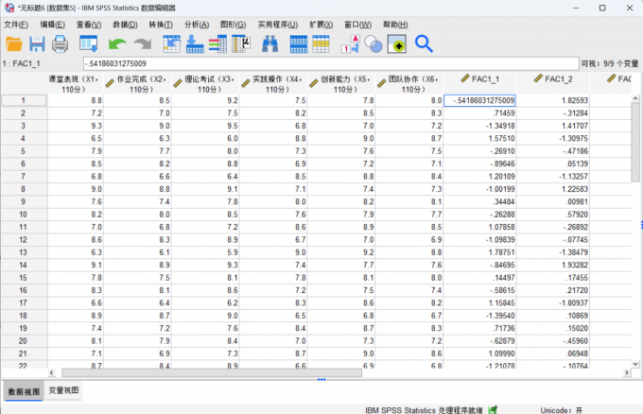Viewport: 643px width, 414px height.
Task: Click the 课堂表现 (X1) column header
Action: point(74,83)
